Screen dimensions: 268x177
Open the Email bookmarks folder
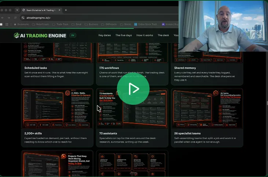76,25
